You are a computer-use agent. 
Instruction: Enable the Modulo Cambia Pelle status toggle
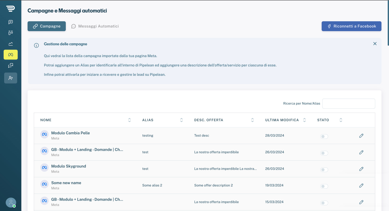(x=324, y=137)
